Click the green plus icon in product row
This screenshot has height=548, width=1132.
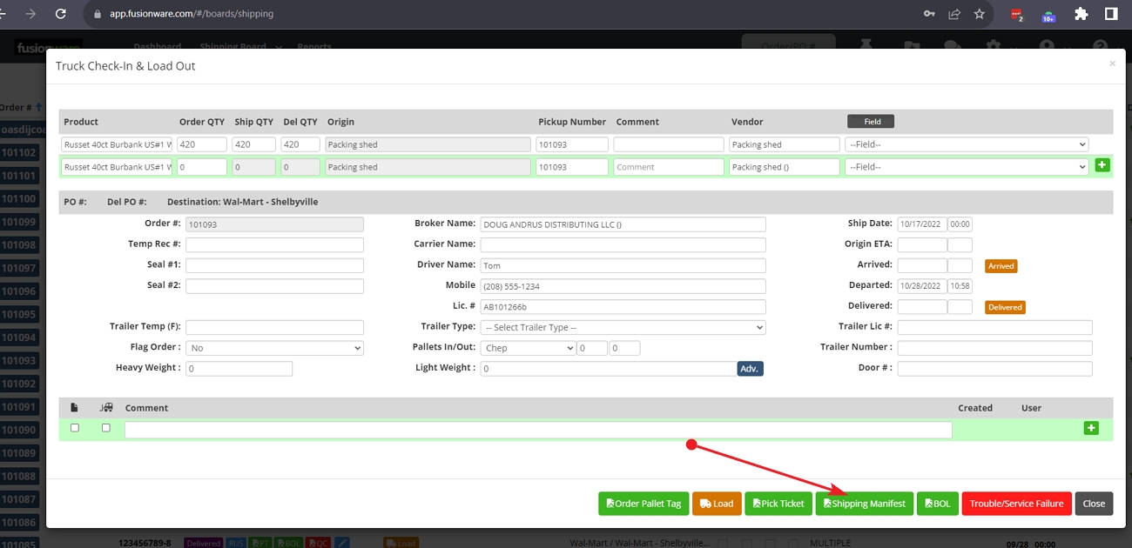[1102, 165]
